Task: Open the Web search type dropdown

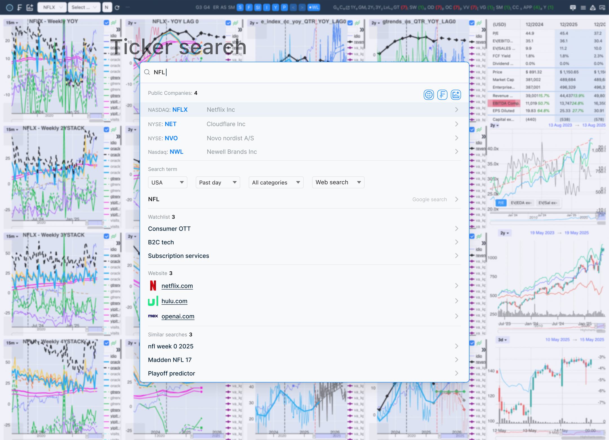Action: pos(338,182)
